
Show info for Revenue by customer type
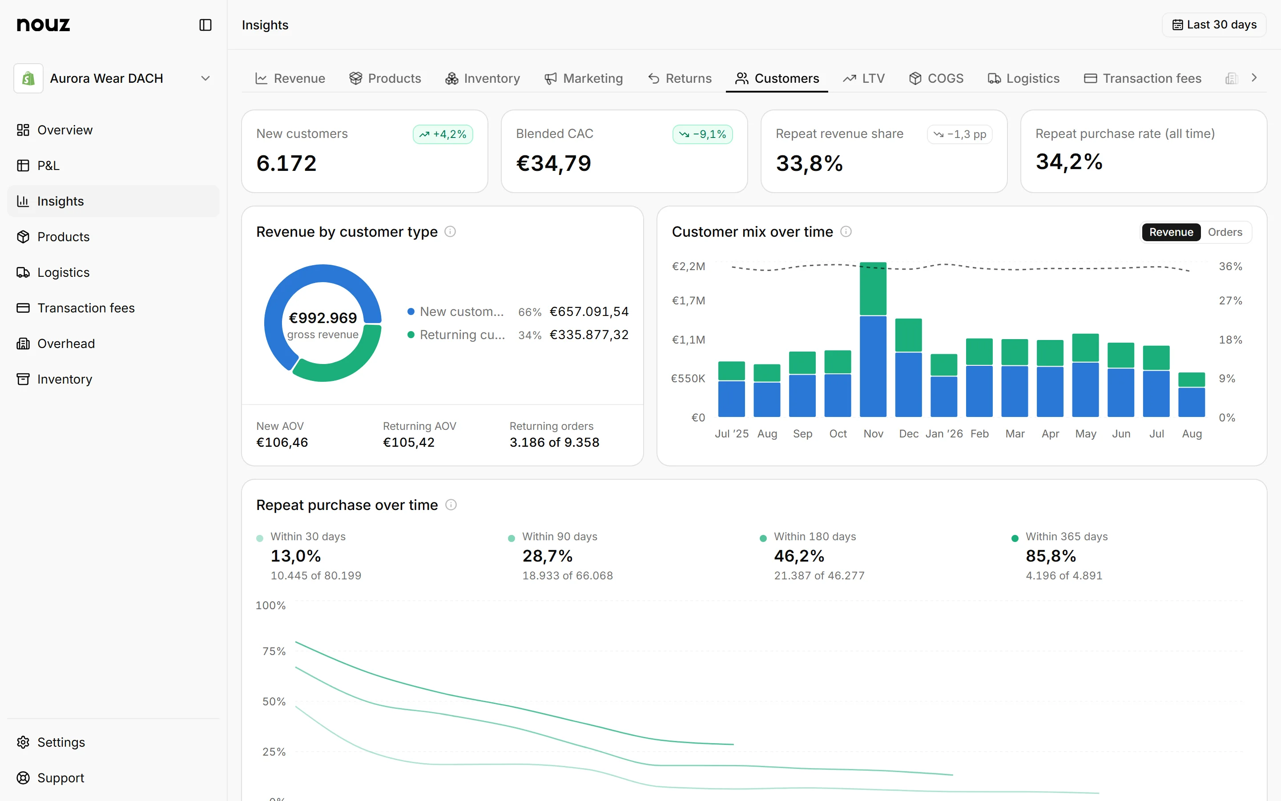coord(450,231)
